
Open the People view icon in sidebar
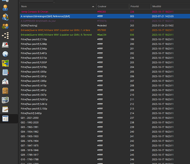[x=5, y=8]
